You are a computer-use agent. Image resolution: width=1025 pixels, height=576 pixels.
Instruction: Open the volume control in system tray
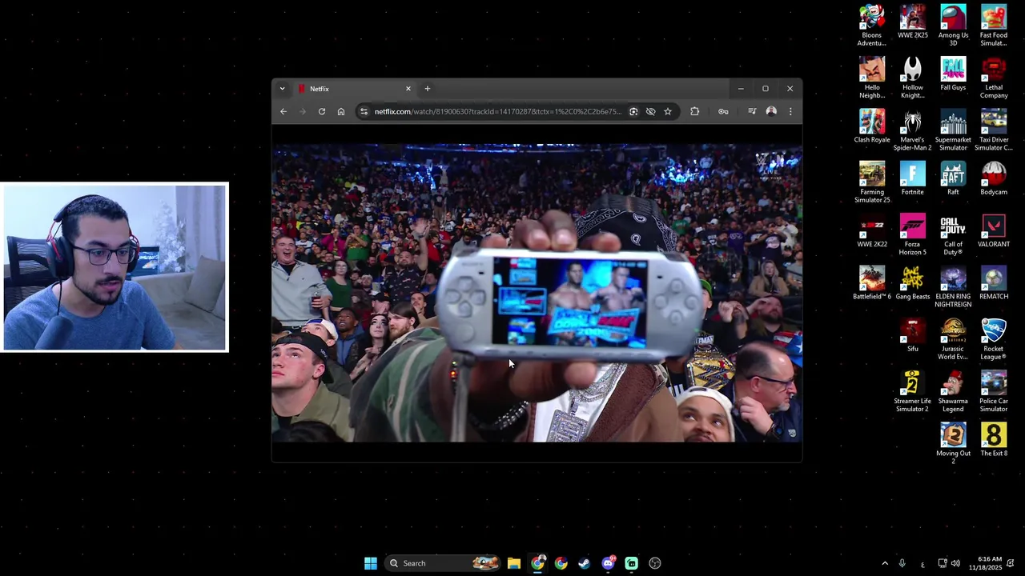tap(955, 563)
